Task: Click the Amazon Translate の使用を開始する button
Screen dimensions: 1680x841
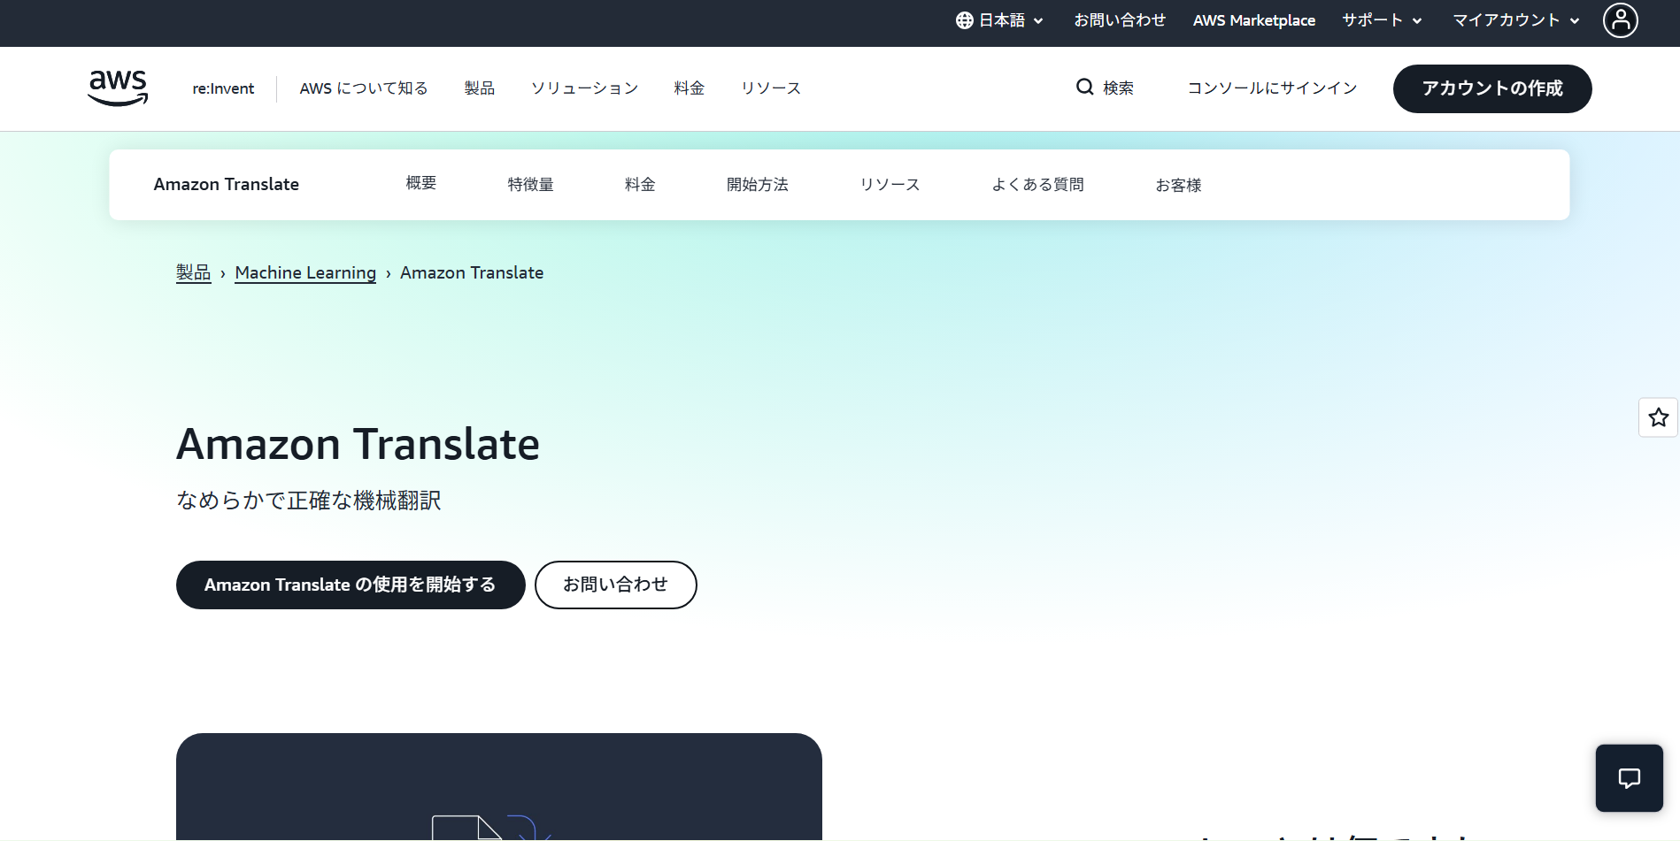Action: (350, 585)
